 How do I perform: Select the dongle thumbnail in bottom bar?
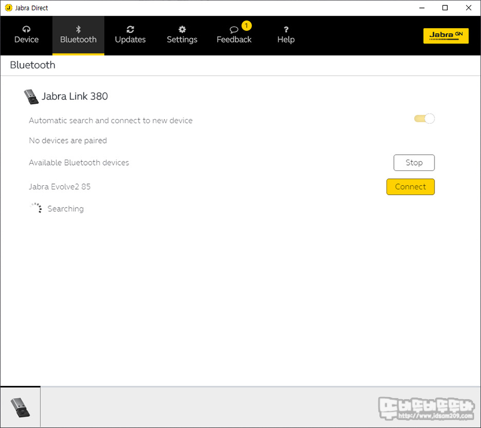click(x=20, y=407)
